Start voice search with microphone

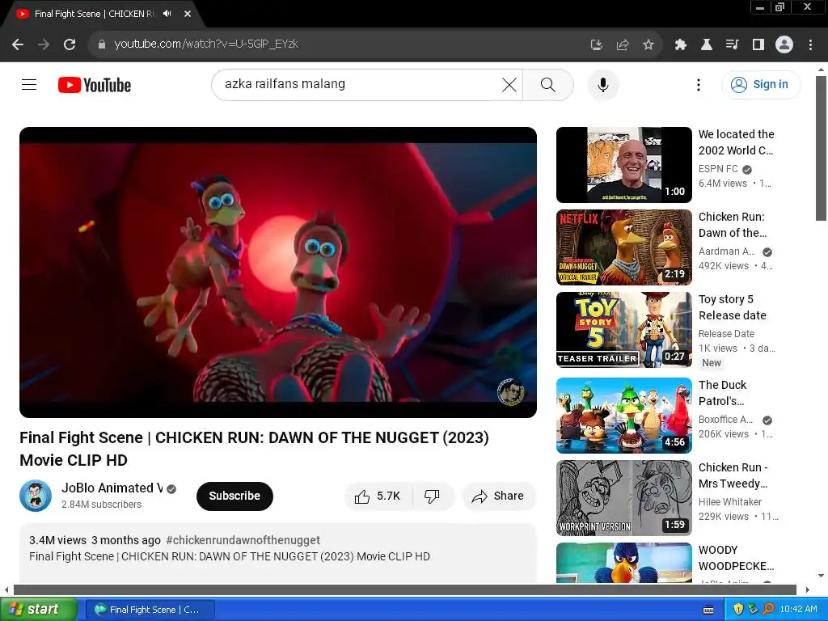[603, 84]
